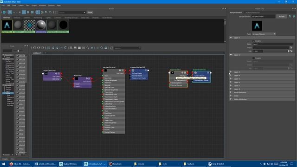Click the remove selected nodes icon

pyautogui.click(x=57, y=48)
